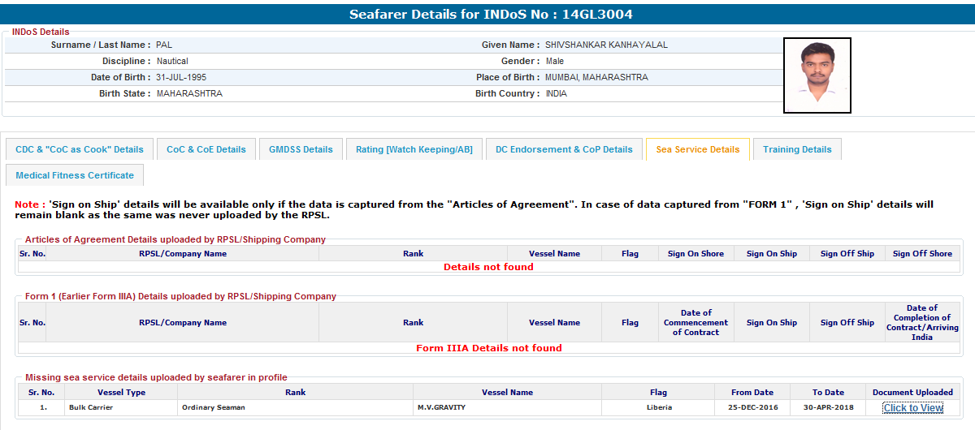Click the Document Uploaded column header
Screen dimensions: 975x430
(x=912, y=393)
